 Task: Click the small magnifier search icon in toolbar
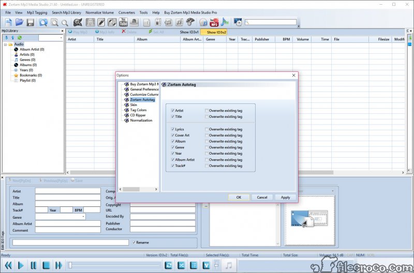(65, 23)
